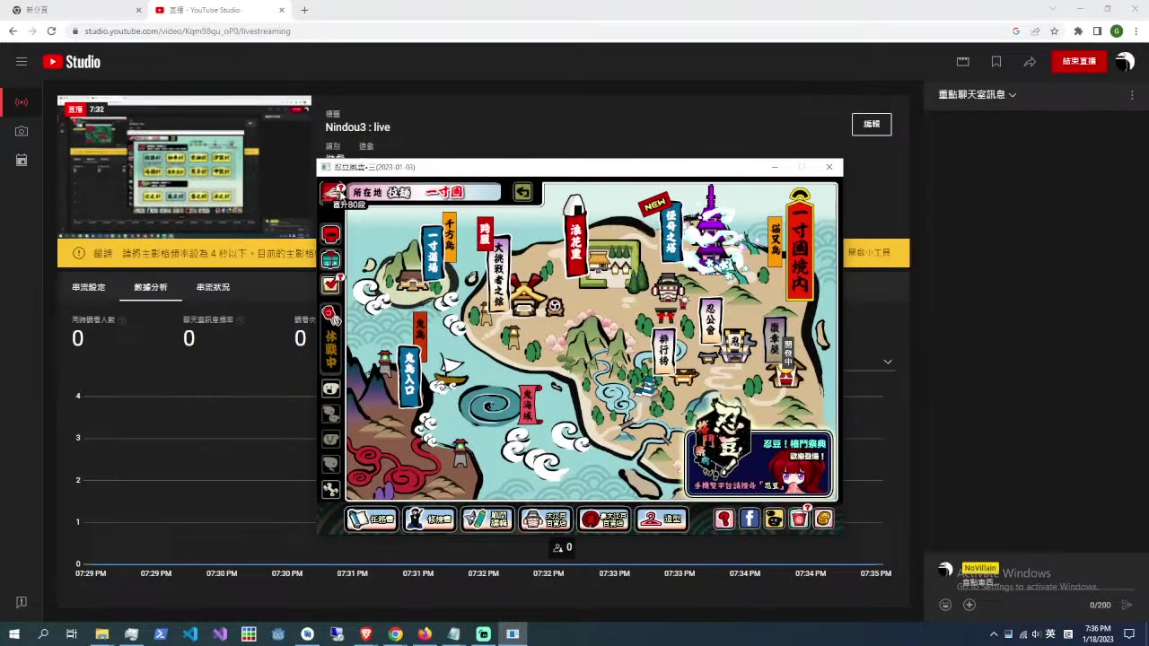The height and width of the screenshot is (646, 1149).
Task: Open the Stream live icon in sidebar
Action: 22,102
